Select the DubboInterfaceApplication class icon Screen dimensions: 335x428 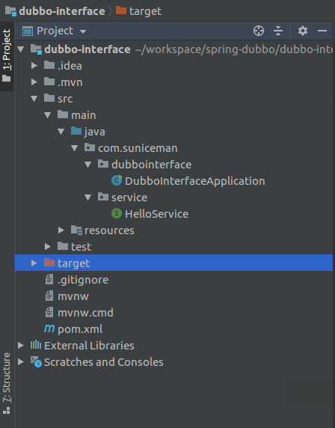(x=117, y=180)
